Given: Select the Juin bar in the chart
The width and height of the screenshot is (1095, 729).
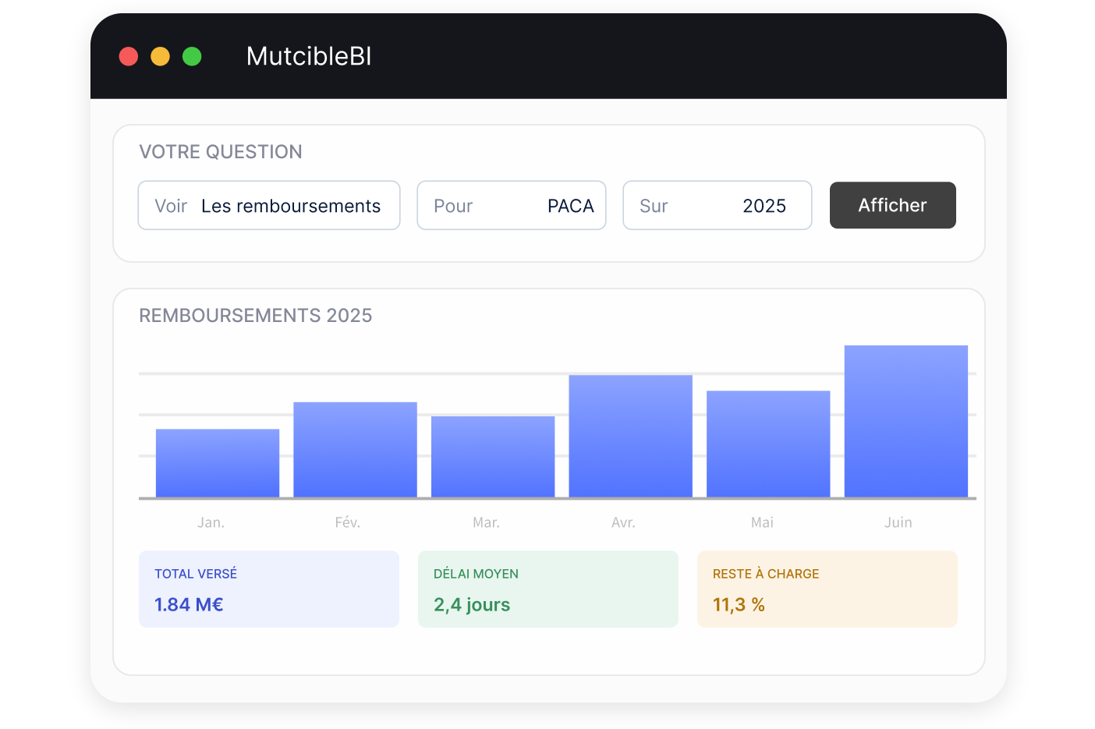Looking at the screenshot, I should click(x=906, y=422).
